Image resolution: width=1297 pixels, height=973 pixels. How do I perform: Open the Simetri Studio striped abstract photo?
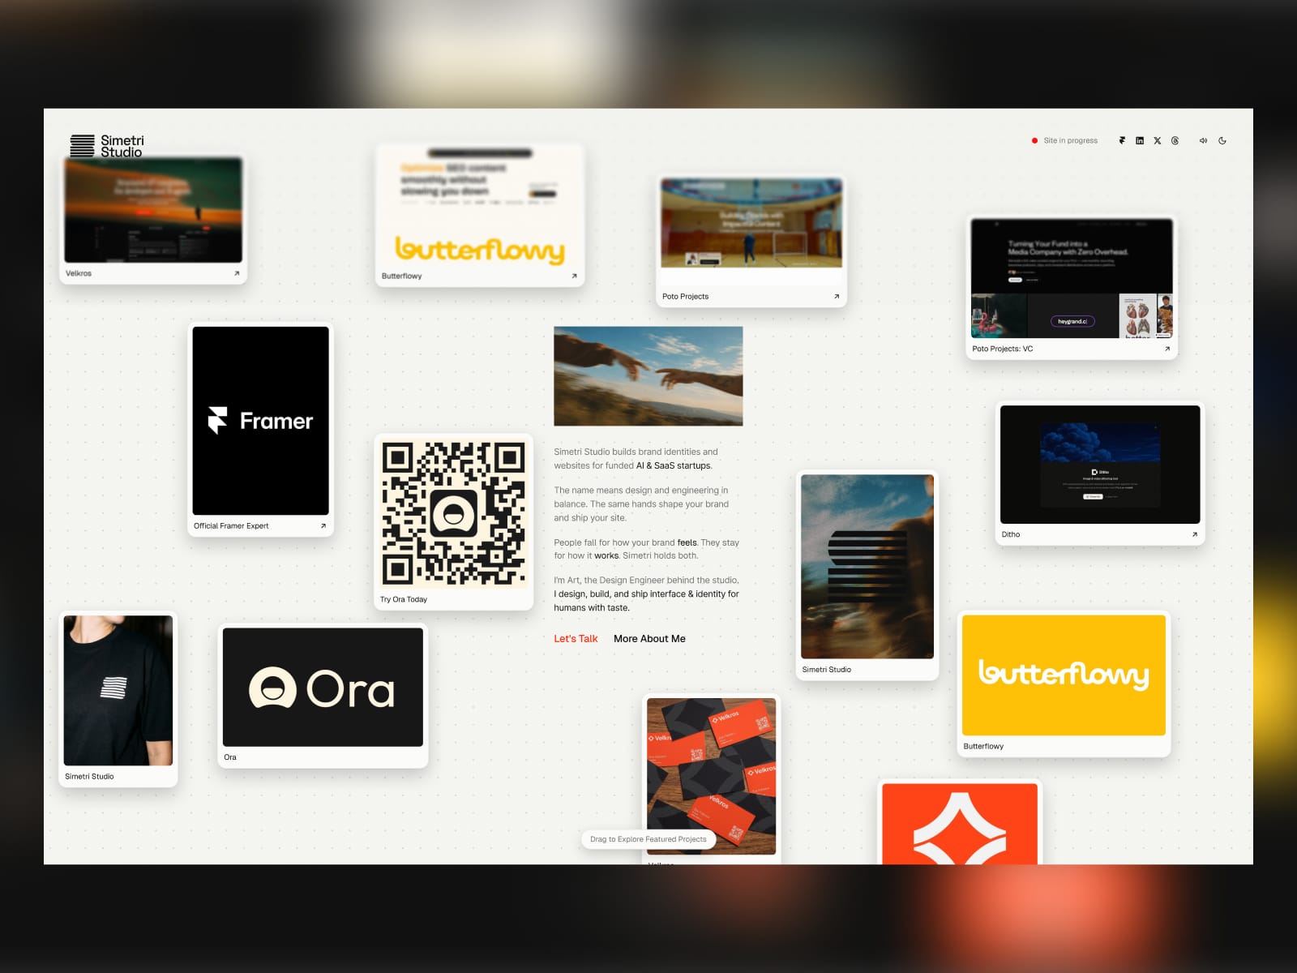tap(867, 567)
